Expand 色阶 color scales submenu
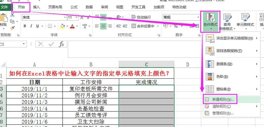Image resolution: width=264 pixels, height=127 pixels. click(232, 77)
